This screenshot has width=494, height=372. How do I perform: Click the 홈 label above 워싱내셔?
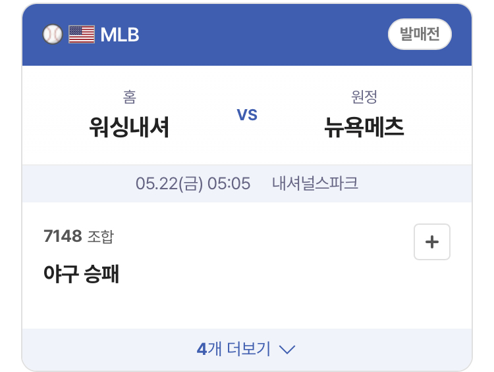pos(130,97)
